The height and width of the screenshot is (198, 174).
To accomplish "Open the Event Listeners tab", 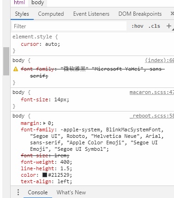I will click(91, 14).
